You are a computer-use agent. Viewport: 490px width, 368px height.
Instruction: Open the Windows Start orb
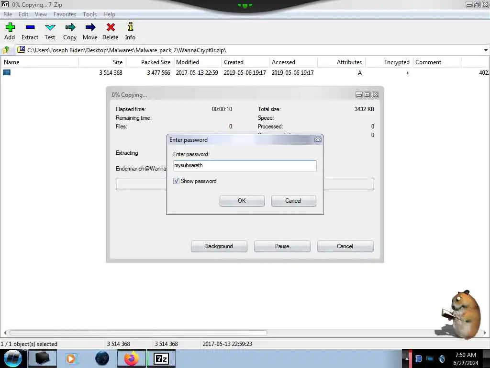(12, 358)
